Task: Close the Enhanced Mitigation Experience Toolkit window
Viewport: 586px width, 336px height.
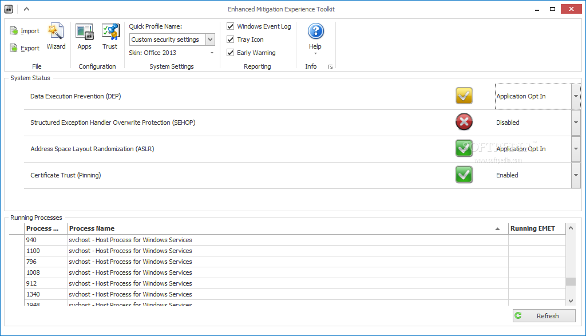Action: tap(571, 9)
